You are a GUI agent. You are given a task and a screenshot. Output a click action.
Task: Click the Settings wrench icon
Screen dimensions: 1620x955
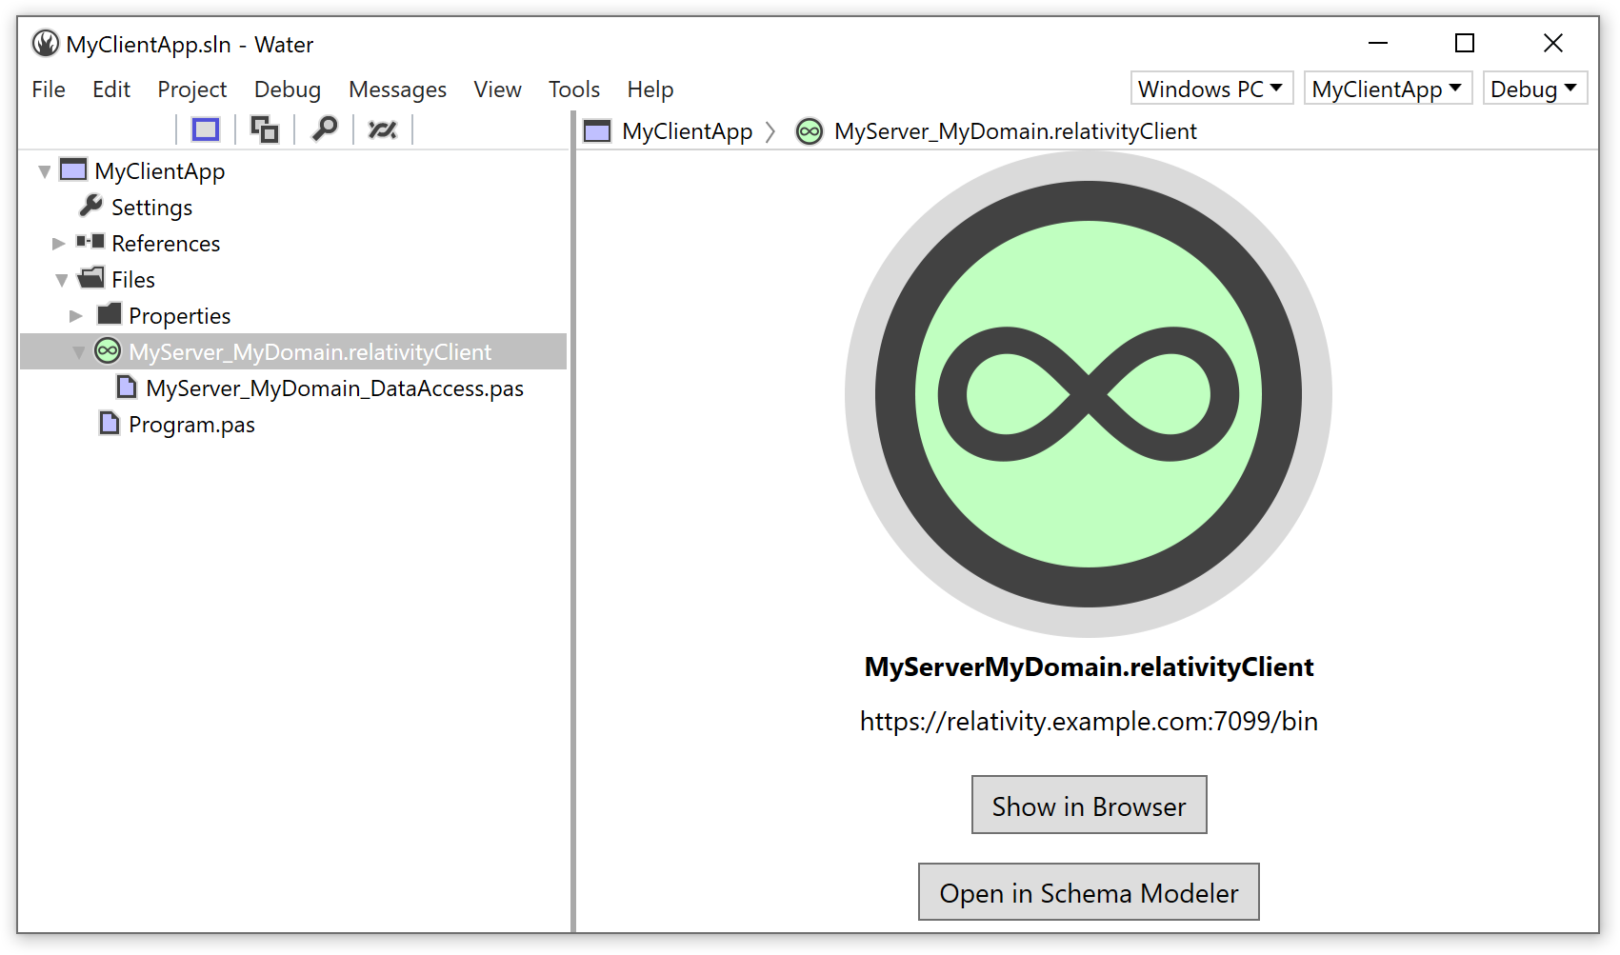tap(90, 205)
